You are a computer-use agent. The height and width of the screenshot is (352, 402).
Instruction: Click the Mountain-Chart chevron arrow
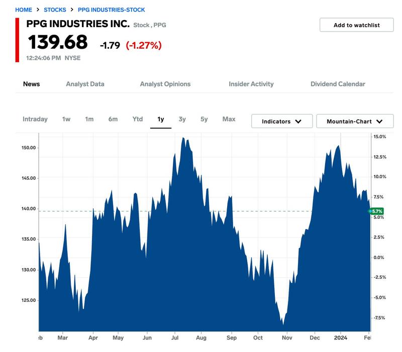pos(379,122)
